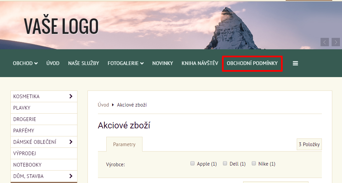
Task: Open Obchodní podmínky menu item
Action: 252,63
